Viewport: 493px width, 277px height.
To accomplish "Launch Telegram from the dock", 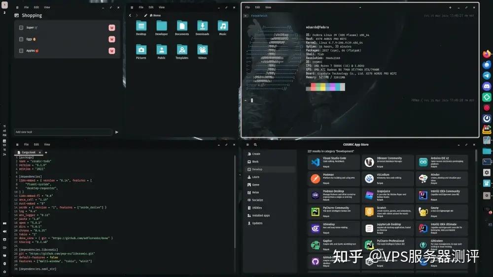I will point(487,76).
